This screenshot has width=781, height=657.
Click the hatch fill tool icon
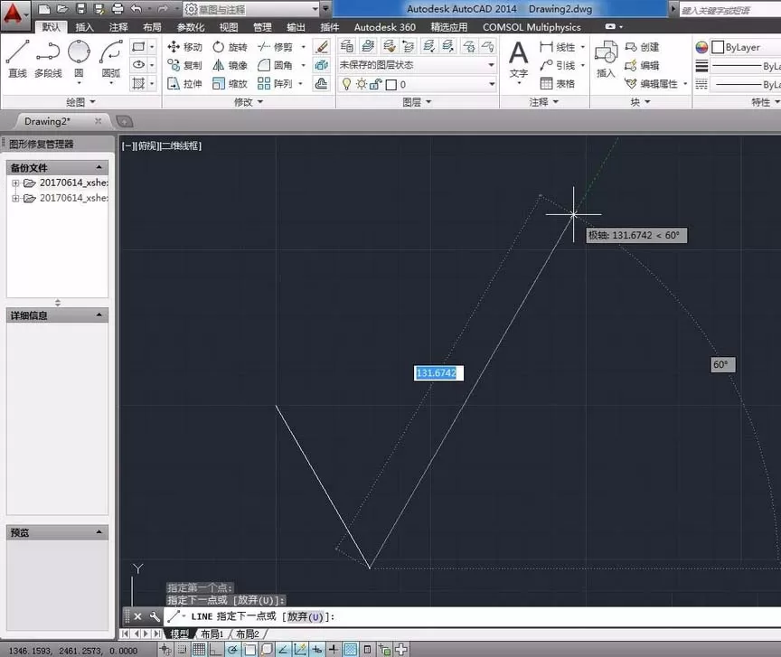[x=138, y=83]
